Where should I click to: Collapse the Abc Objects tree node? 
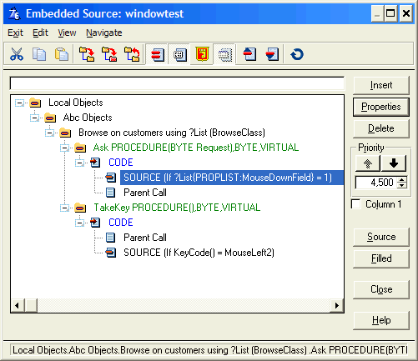click(34, 118)
